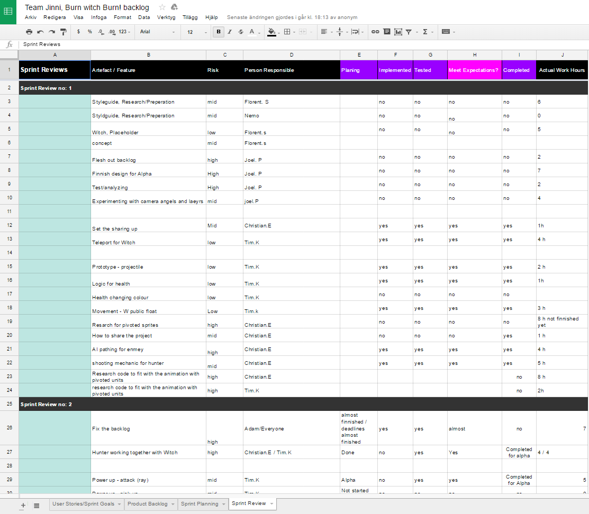Expand the 123 number format dropdown
Viewport: 589px width, 514px height.
coord(124,32)
